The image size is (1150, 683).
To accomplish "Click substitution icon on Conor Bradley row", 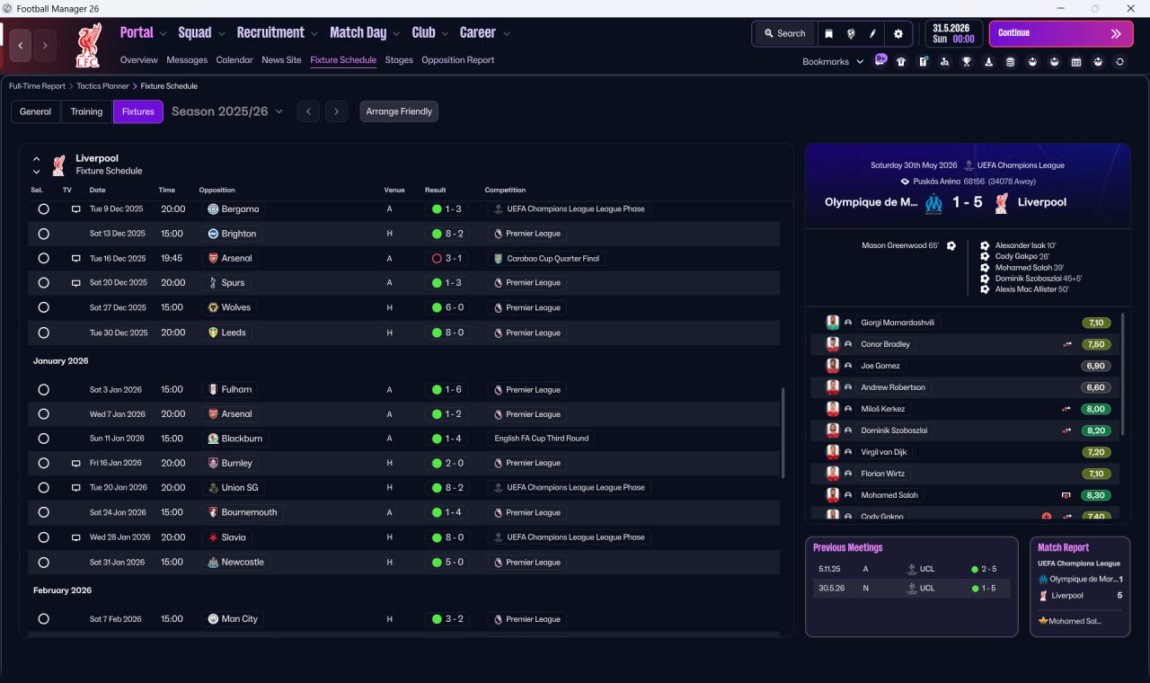I will [1067, 344].
